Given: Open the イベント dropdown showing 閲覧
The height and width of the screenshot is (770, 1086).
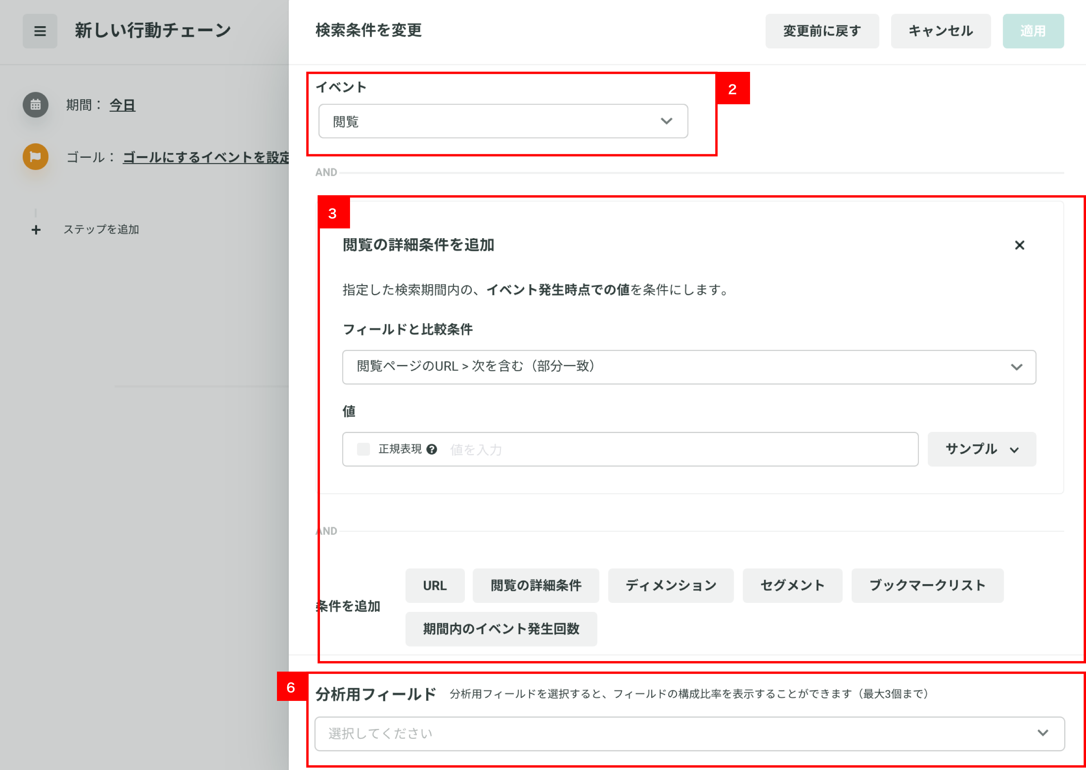Looking at the screenshot, I should tap(503, 121).
